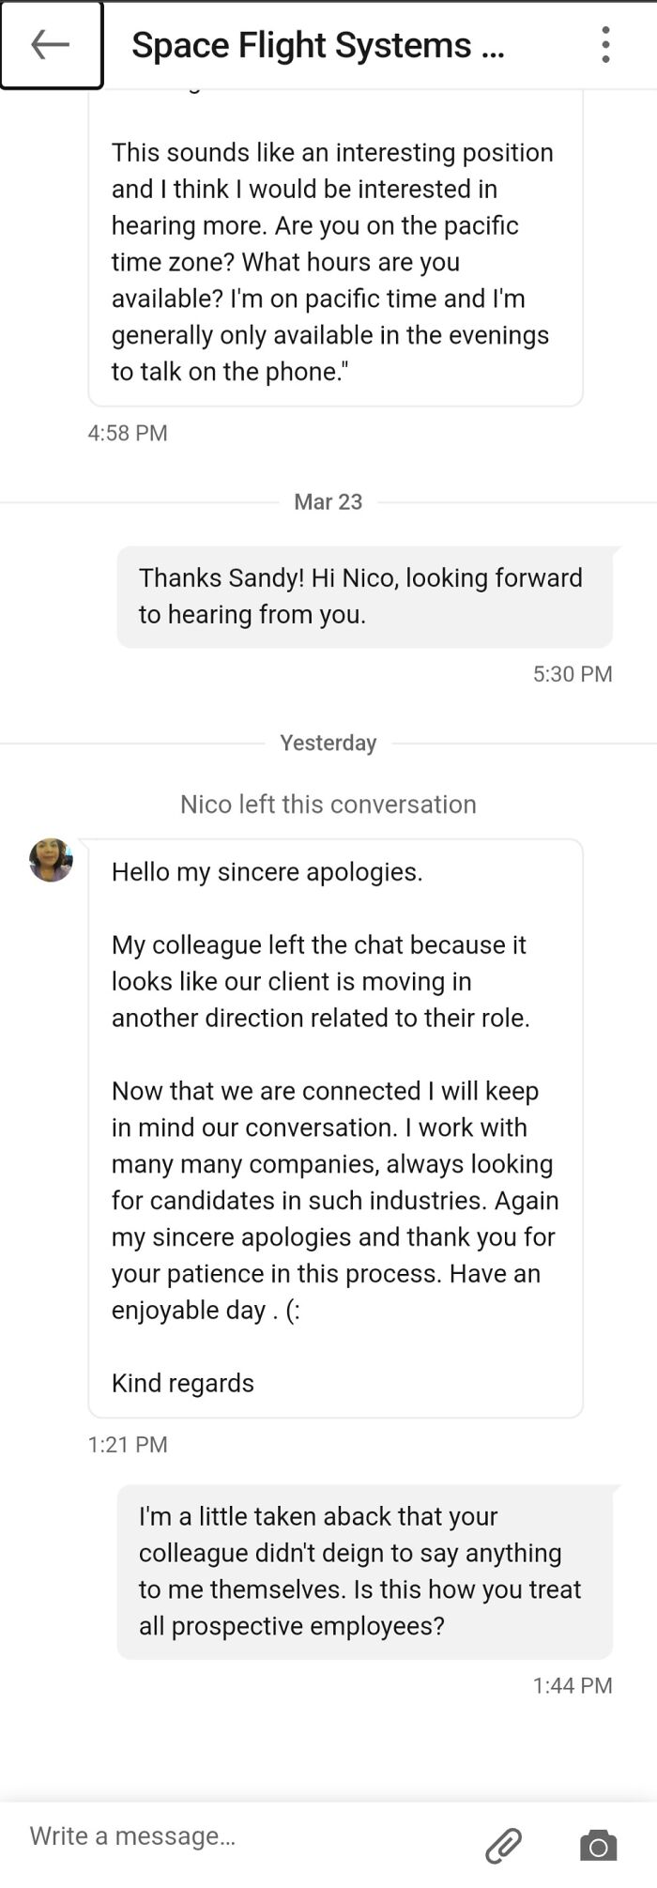Click the "Hello my sincere apologies" line
This screenshot has height=1888, width=657.
(x=267, y=872)
